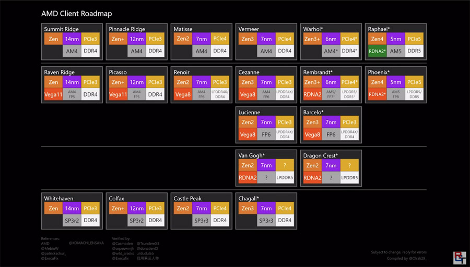The height and width of the screenshot is (267, 470).
Task: Click the "LPDDR5" cell in the Van Gogh card
Action: click(285, 177)
